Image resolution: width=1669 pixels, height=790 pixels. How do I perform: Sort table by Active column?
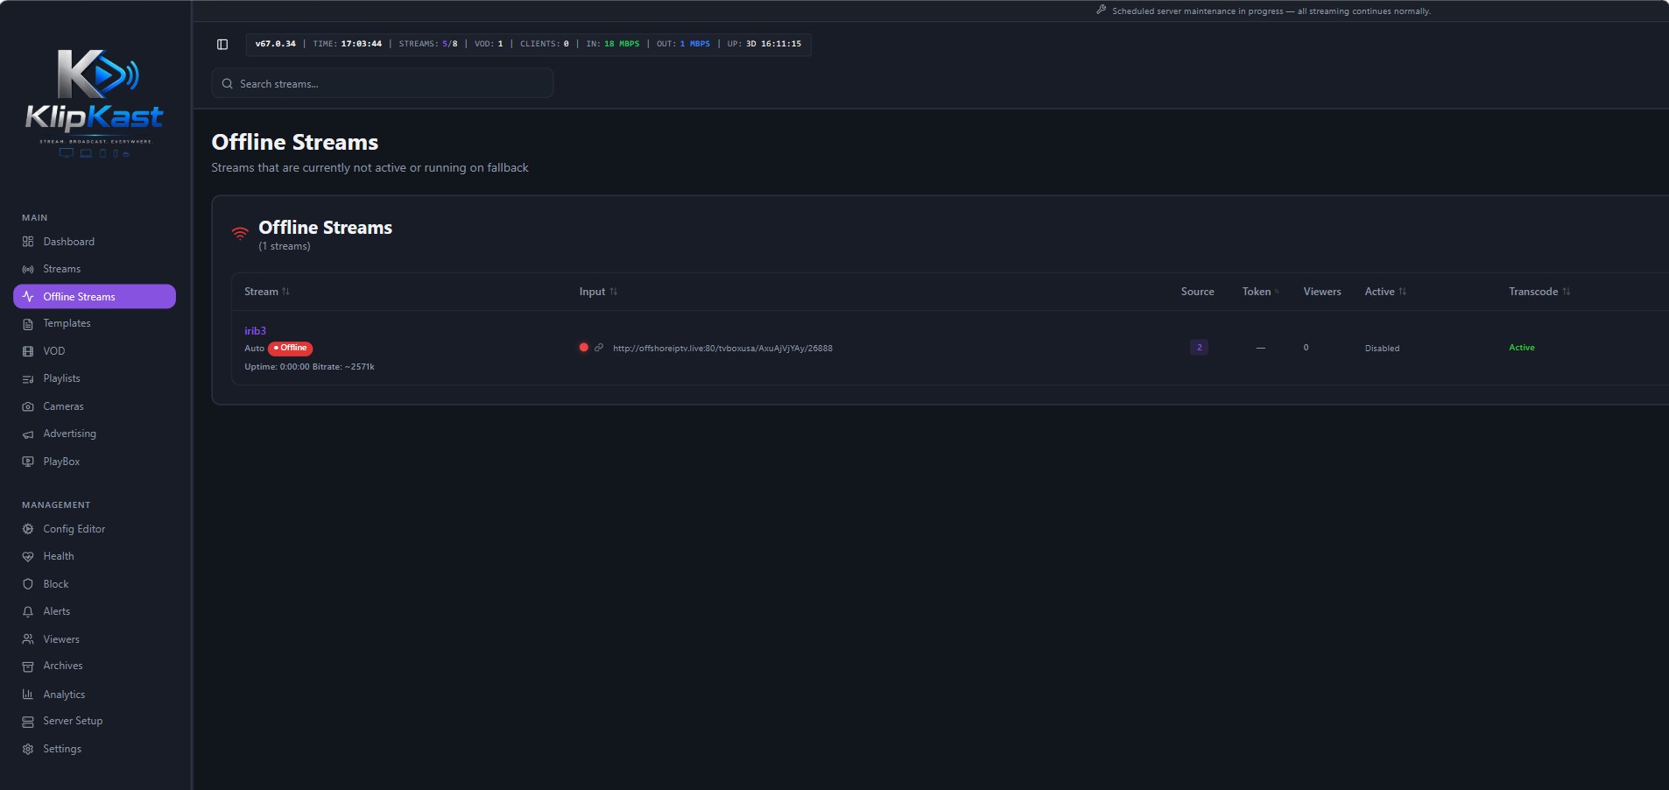[1385, 292]
